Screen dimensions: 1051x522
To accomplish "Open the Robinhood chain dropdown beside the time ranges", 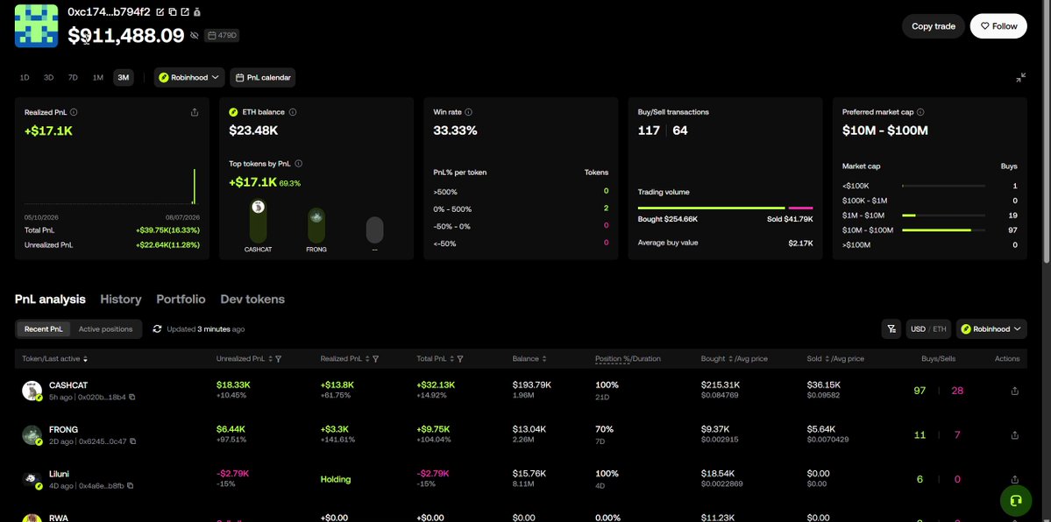I will tap(189, 78).
